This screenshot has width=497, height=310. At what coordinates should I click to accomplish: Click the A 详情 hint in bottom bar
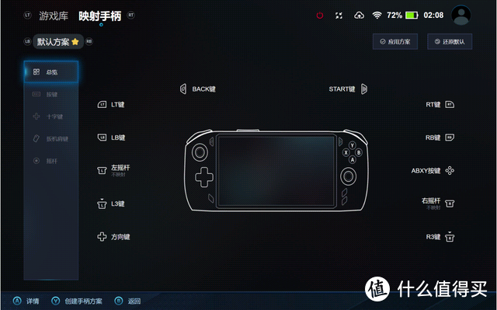[26, 301]
